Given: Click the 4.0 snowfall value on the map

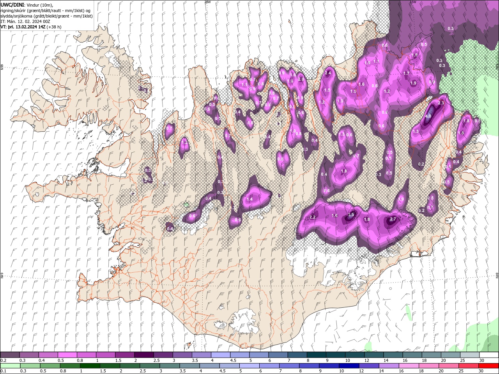Looking at the screenshot, I should (428, 116).
